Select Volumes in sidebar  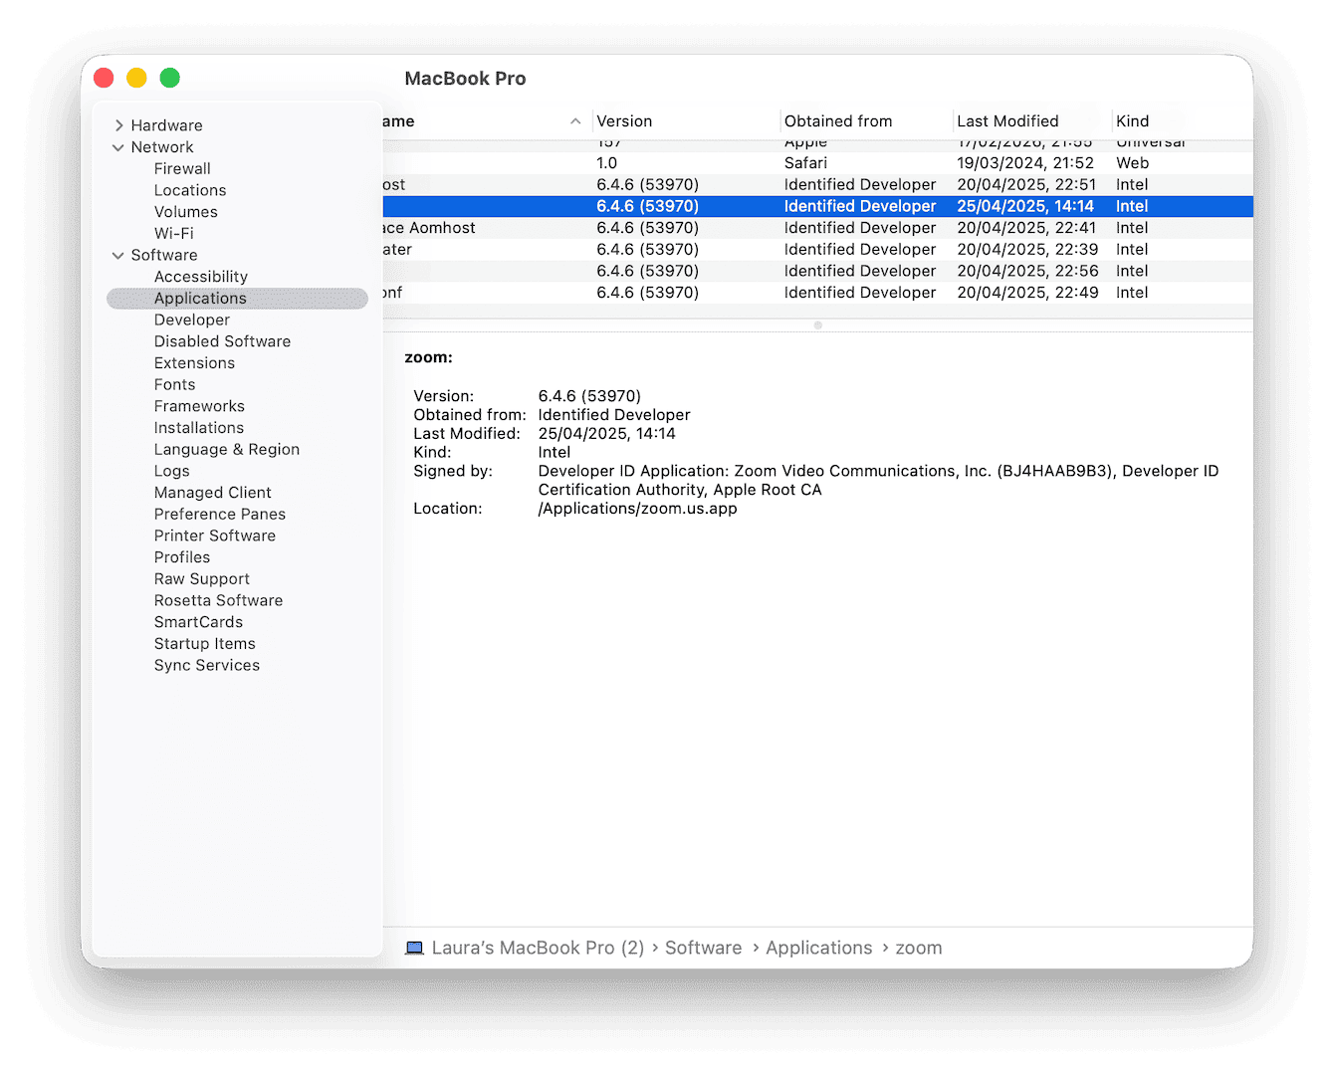[186, 212]
